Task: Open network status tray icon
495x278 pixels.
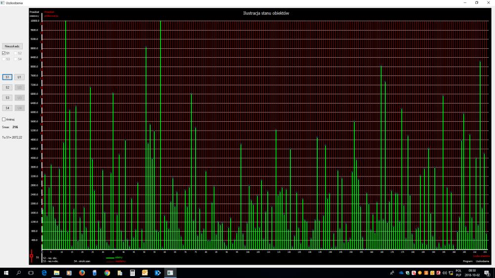Action: (x=451, y=273)
